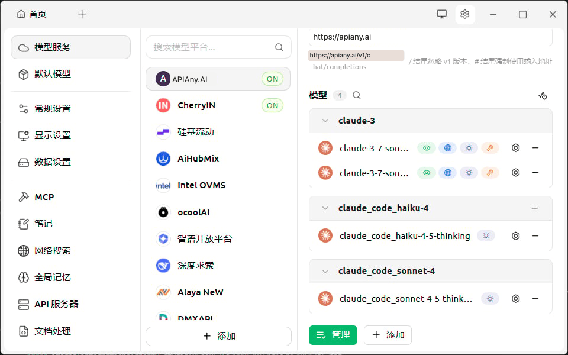Focus the 搜索模型平台 search field
568x355 pixels.
(x=218, y=47)
